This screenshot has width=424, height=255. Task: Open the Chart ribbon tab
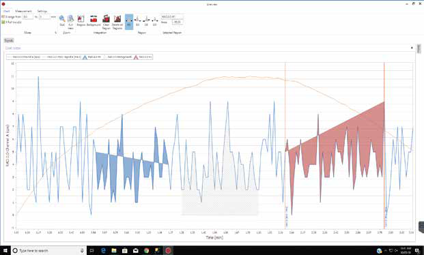click(7, 11)
